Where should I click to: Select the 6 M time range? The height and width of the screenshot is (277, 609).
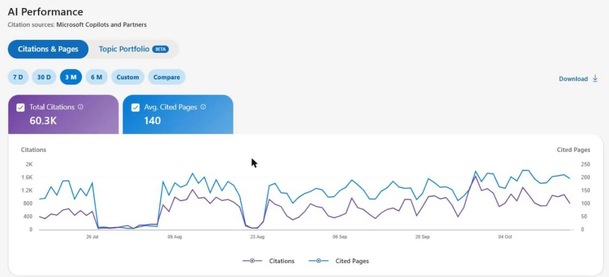pyautogui.click(x=96, y=77)
